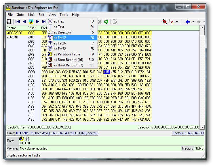Click the highlighted 415 value cell
Viewport: 213px width, 166px height.
[106, 72]
